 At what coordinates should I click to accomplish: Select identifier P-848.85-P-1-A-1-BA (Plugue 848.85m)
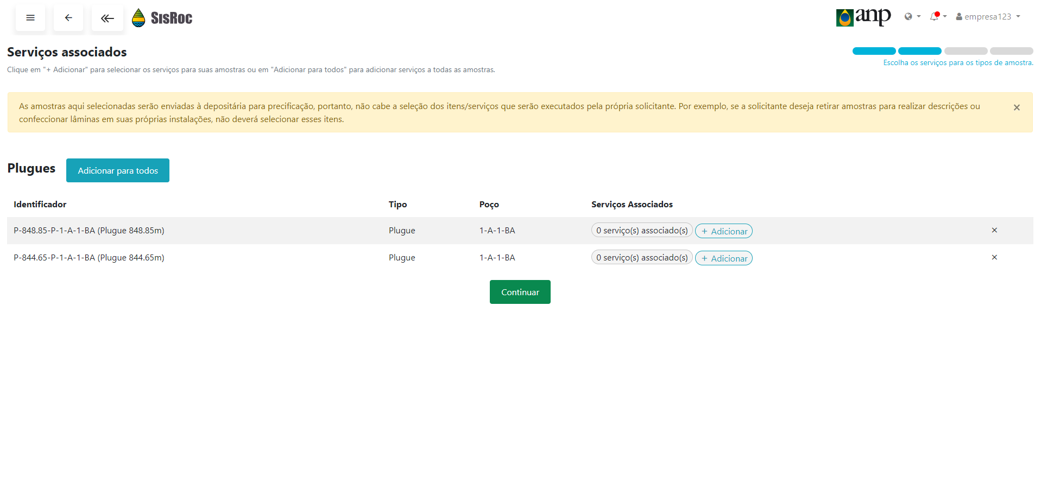click(89, 231)
